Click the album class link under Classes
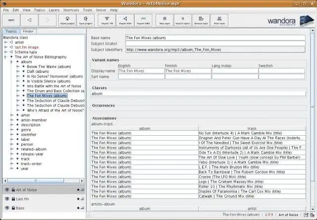 tap(97, 94)
